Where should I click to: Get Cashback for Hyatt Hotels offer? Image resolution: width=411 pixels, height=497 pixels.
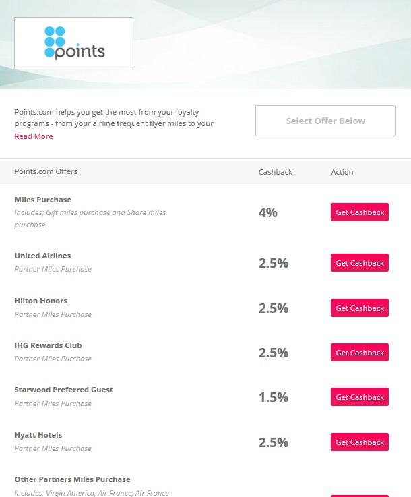[360, 442]
